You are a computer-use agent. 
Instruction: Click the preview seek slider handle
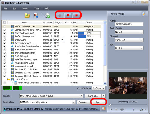tap(110, 105)
